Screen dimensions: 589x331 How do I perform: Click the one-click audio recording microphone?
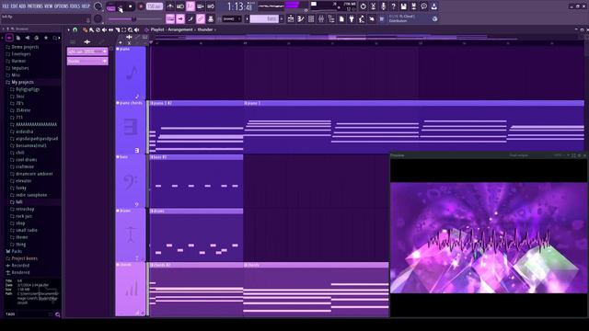[x=383, y=6]
